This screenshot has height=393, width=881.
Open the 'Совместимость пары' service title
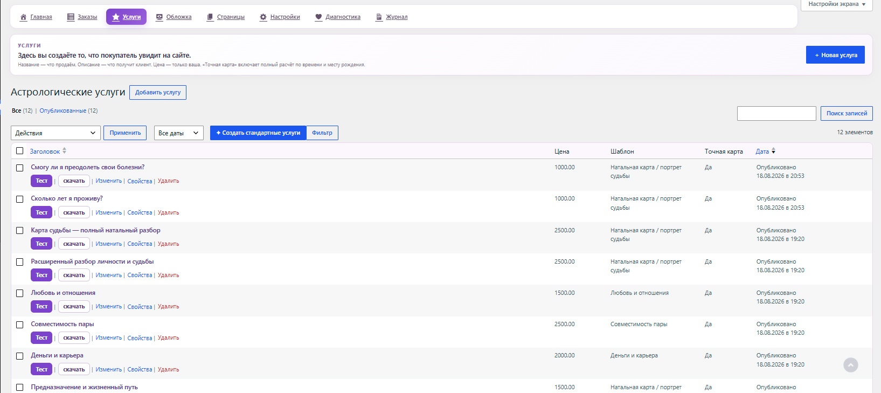(63, 324)
